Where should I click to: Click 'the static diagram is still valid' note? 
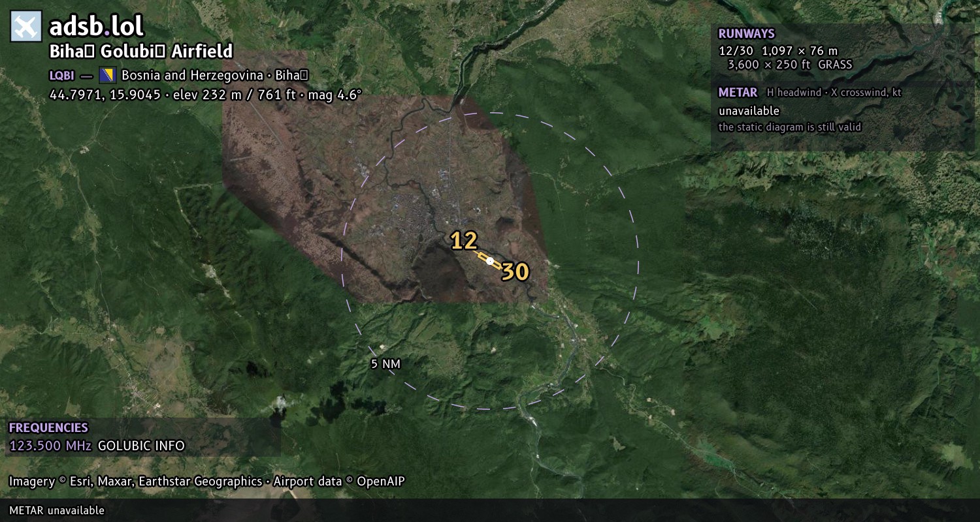(790, 127)
